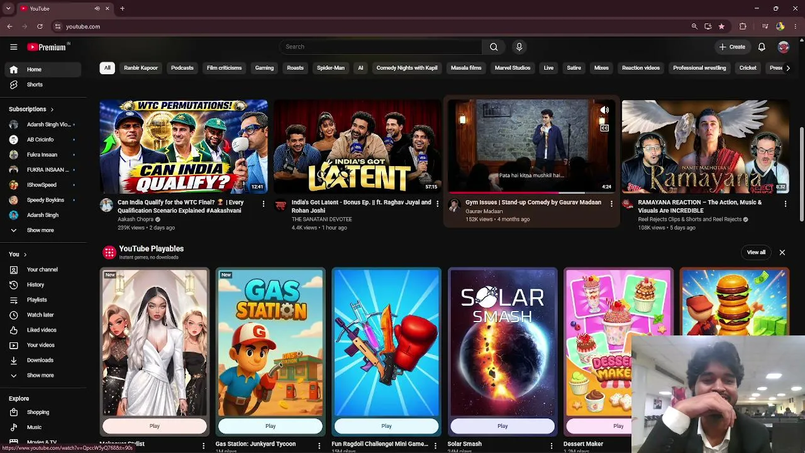
Task: Click the YouTube Premium logo
Action: [x=47, y=47]
